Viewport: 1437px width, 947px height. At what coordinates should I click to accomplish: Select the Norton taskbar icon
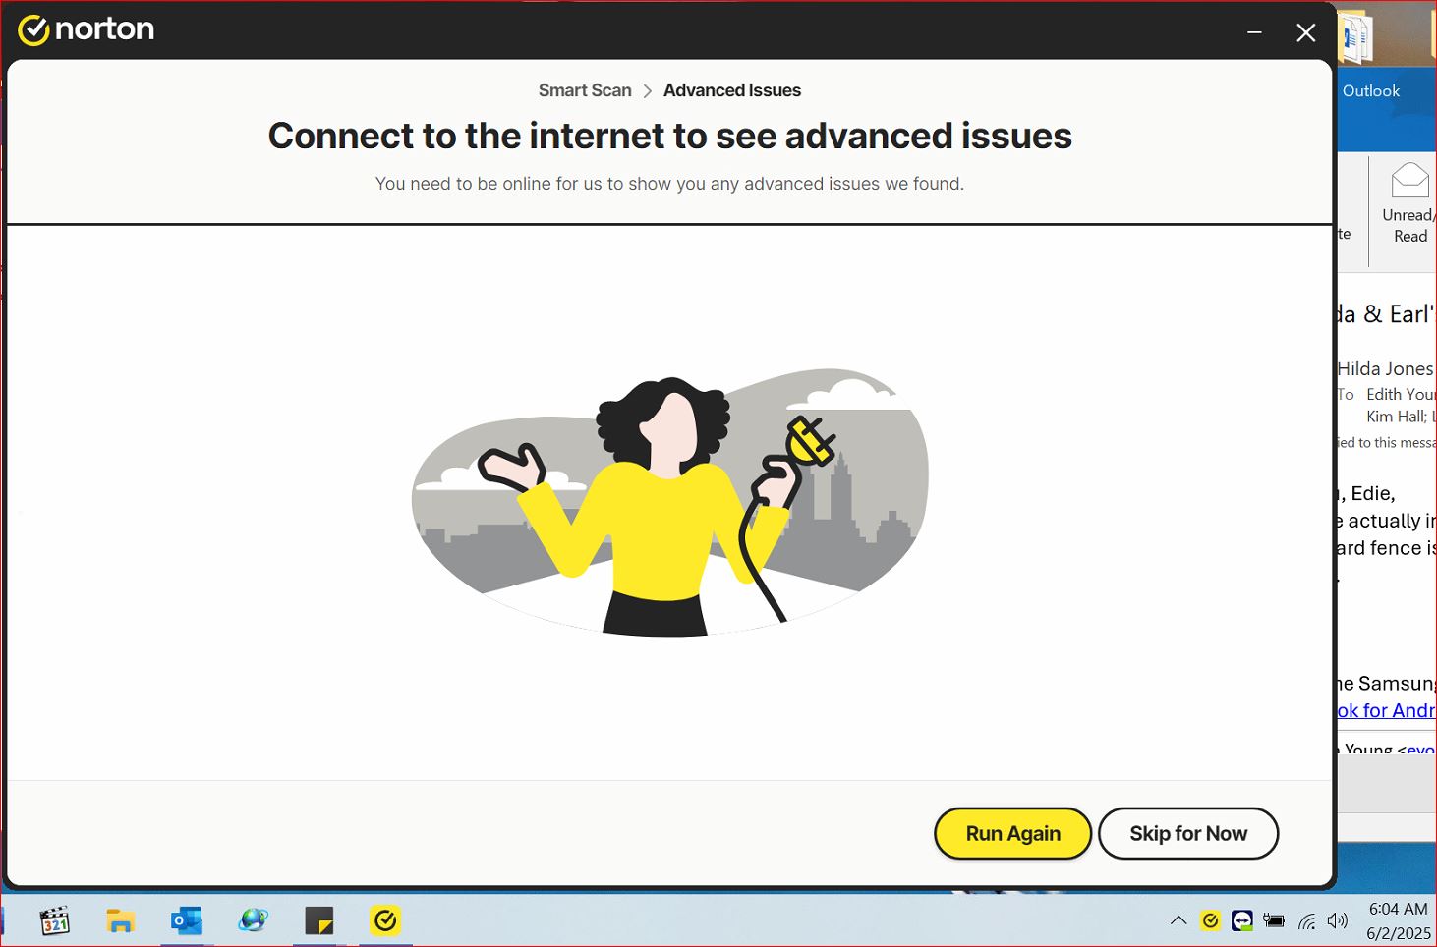click(385, 920)
